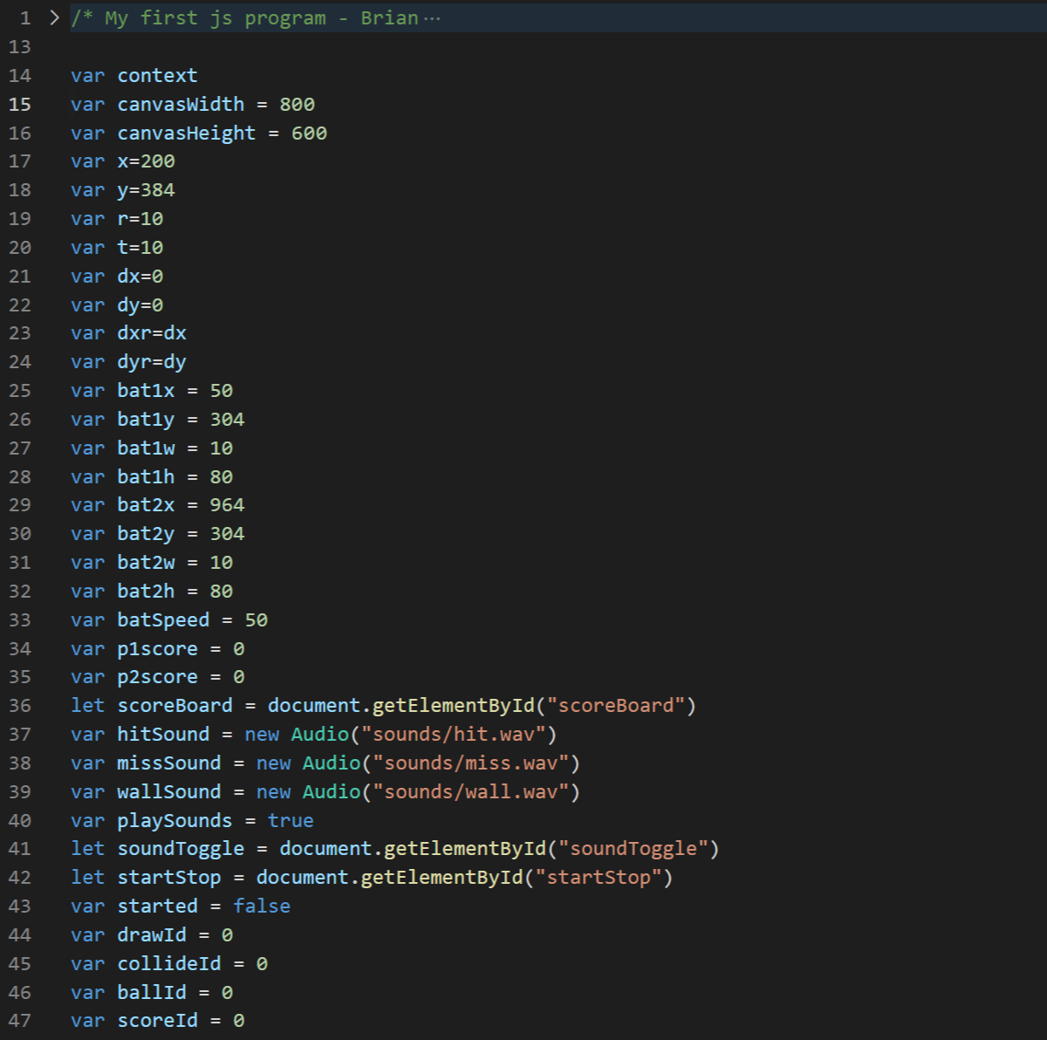Expand the folded comment on line 1
The height and width of the screenshot is (1040, 1047).
tap(54, 18)
